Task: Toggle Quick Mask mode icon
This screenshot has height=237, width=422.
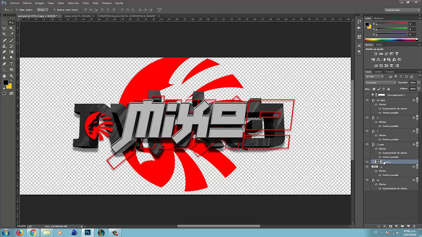Action: coord(4,93)
